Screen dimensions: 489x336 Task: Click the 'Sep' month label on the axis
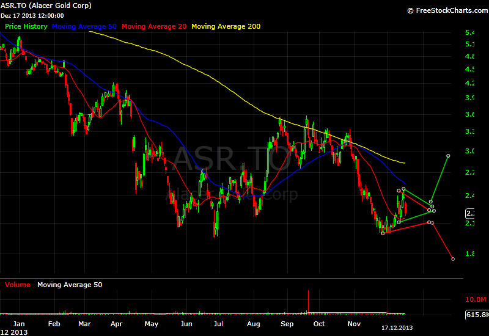[x=287, y=324]
